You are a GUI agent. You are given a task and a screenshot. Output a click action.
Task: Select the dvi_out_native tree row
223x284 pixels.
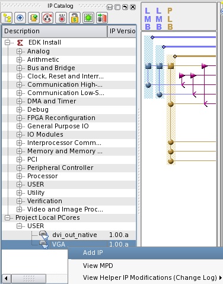[x=69, y=235]
